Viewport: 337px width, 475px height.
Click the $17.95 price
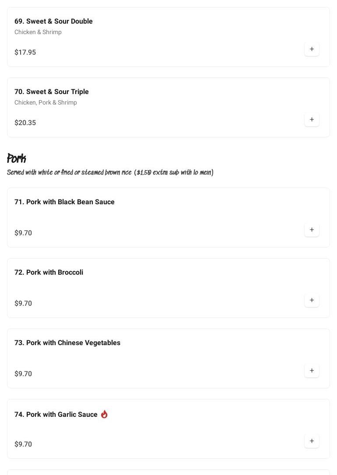(x=25, y=52)
